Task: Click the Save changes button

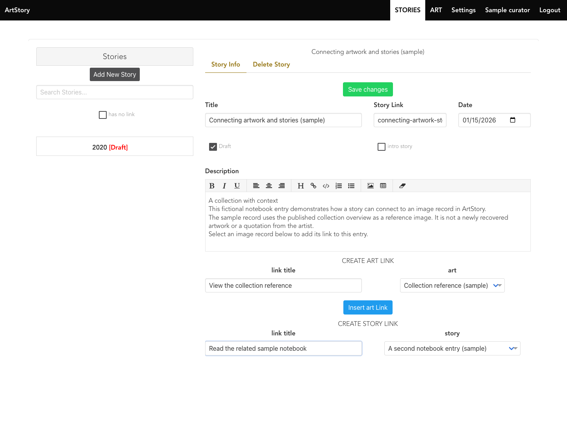Action: click(x=368, y=89)
